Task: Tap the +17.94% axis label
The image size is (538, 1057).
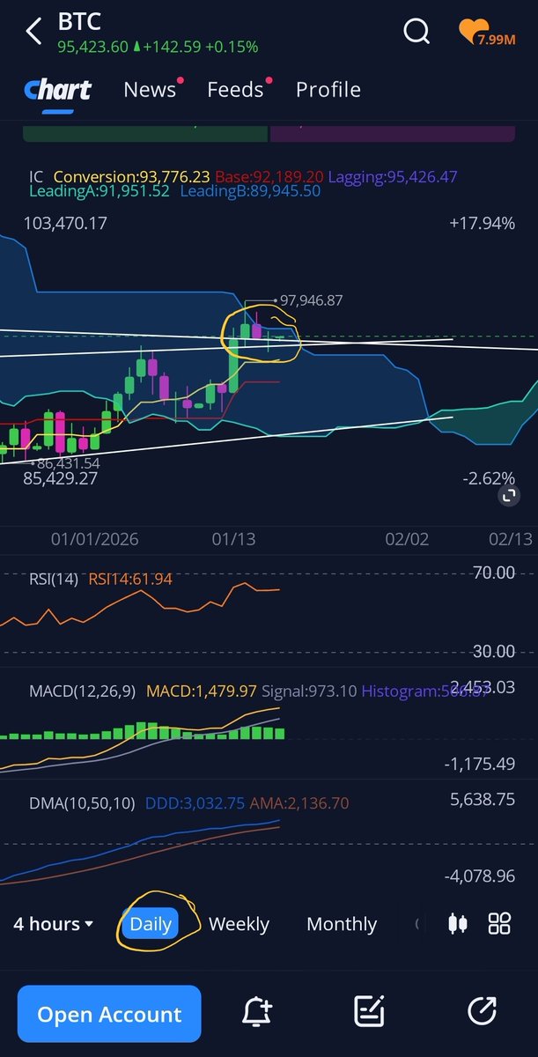Action: coord(482,224)
